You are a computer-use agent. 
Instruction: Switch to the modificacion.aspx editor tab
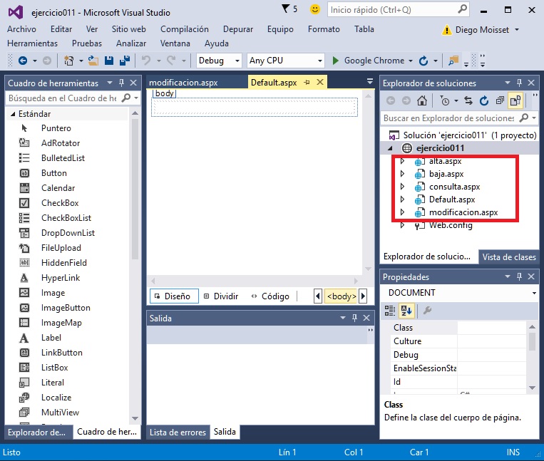tap(183, 83)
